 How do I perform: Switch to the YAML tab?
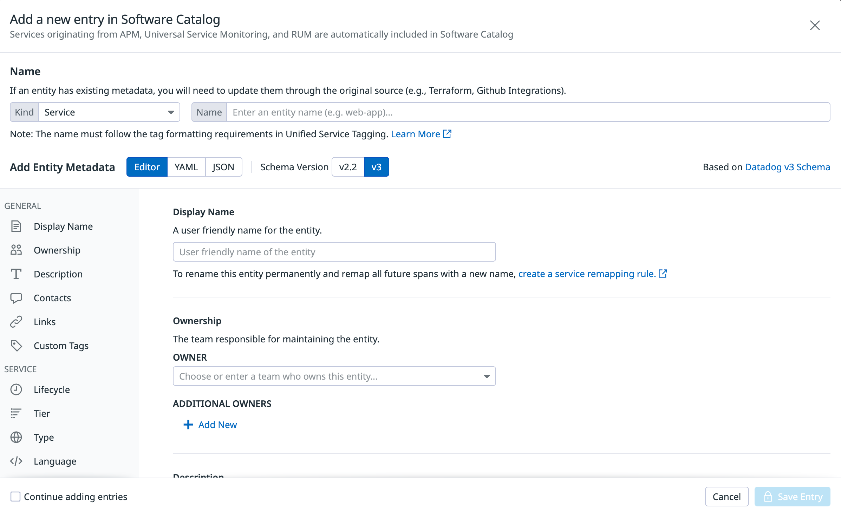coord(186,167)
